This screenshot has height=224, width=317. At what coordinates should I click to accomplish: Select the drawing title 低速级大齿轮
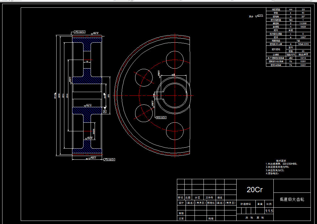pyautogui.click(x=292, y=200)
